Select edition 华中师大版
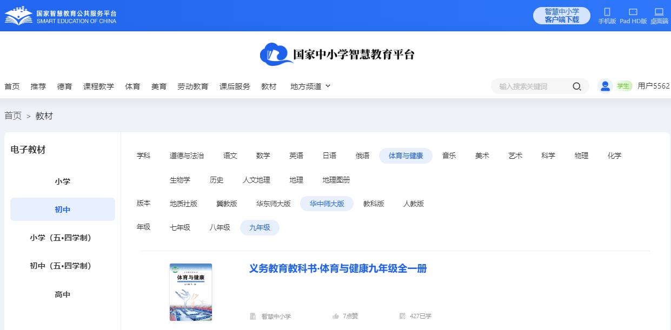Screen dimensions: 671x330 [327, 204]
